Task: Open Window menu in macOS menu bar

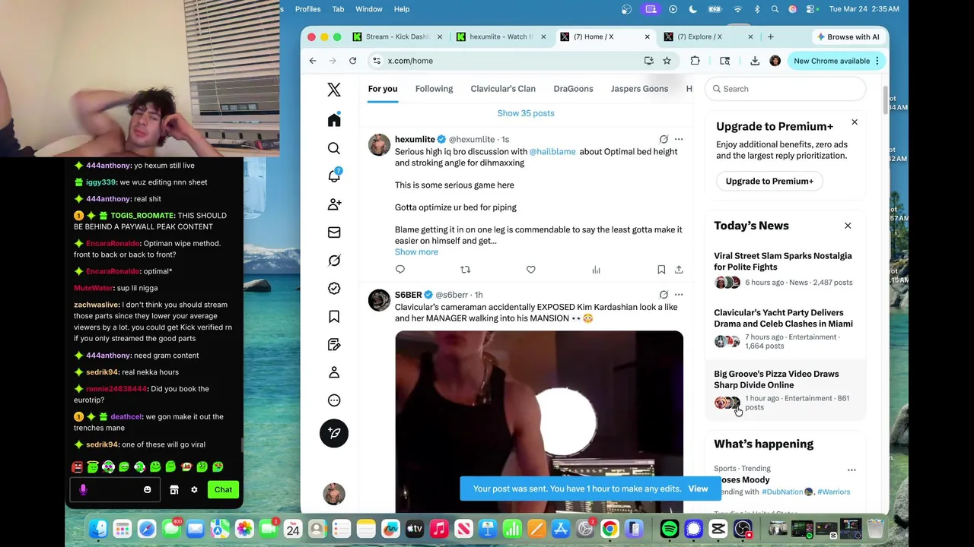Action: pyautogui.click(x=369, y=9)
